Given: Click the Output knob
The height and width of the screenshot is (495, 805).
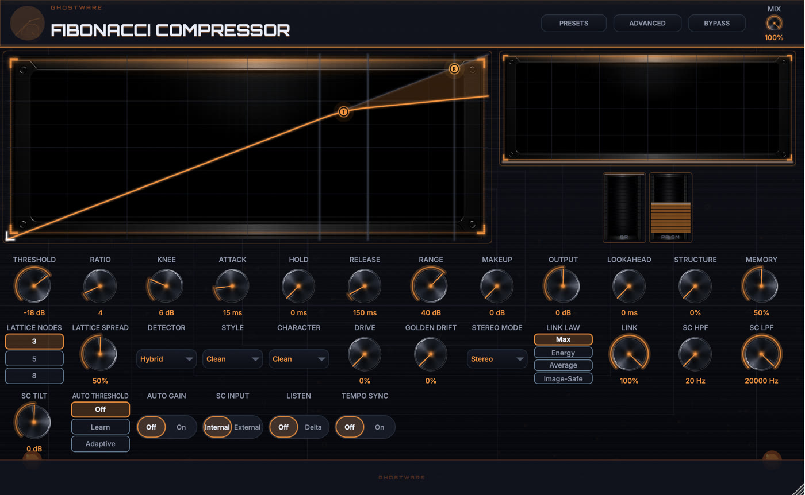Looking at the screenshot, I should pyautogui.click(x=563, y=285).
